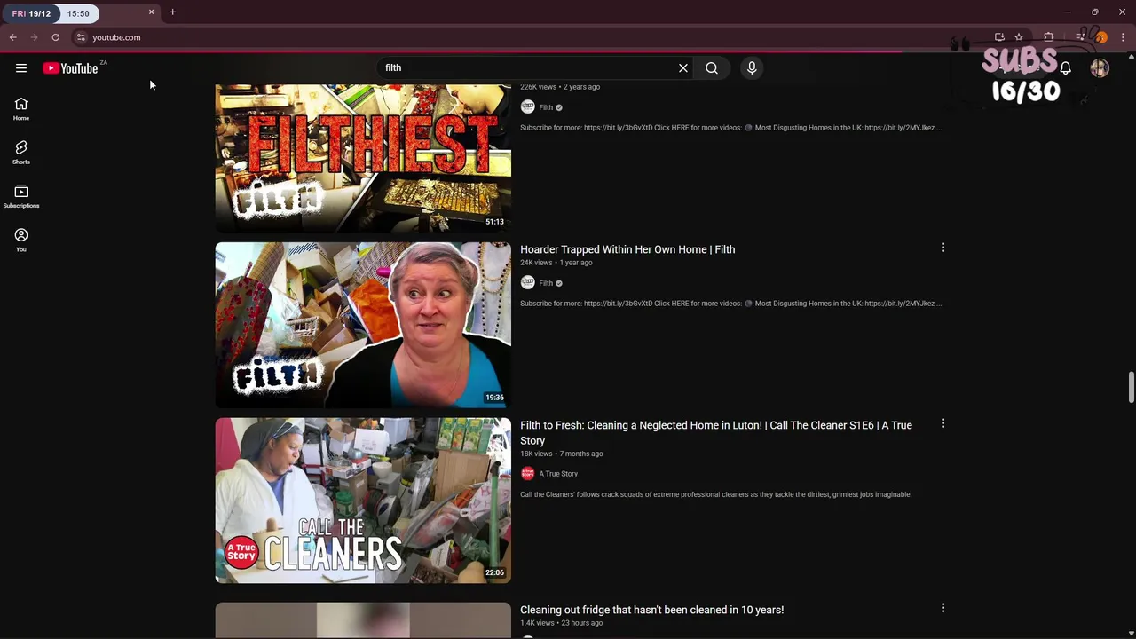
Task: Play the Hoarder Trapped video thumbnail
Action: pyautogui.click(x=363, y=325)
